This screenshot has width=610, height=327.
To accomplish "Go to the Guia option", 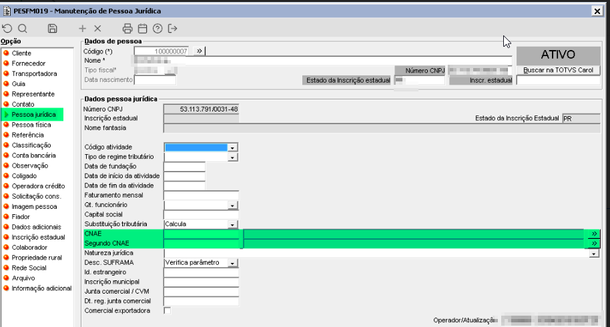I will [18, 84].
